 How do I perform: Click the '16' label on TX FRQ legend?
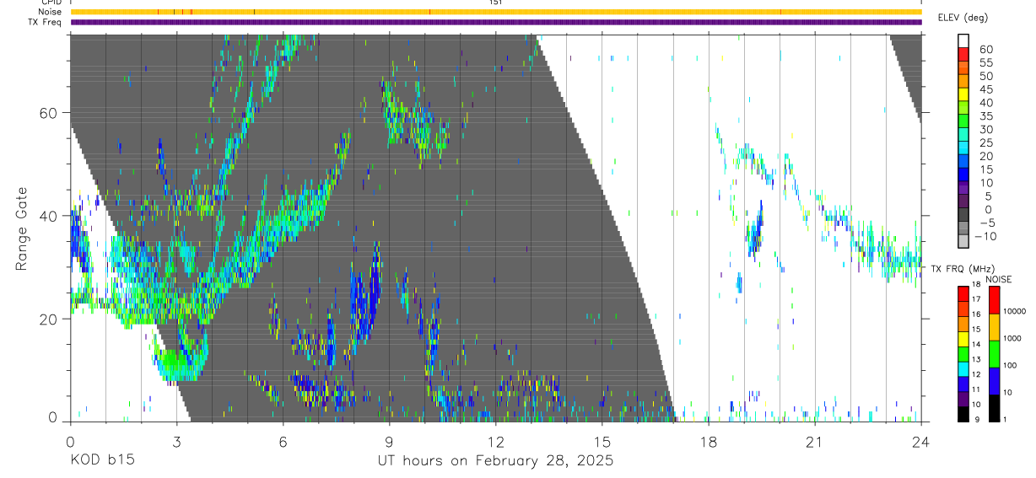click(x=977, y=314)
